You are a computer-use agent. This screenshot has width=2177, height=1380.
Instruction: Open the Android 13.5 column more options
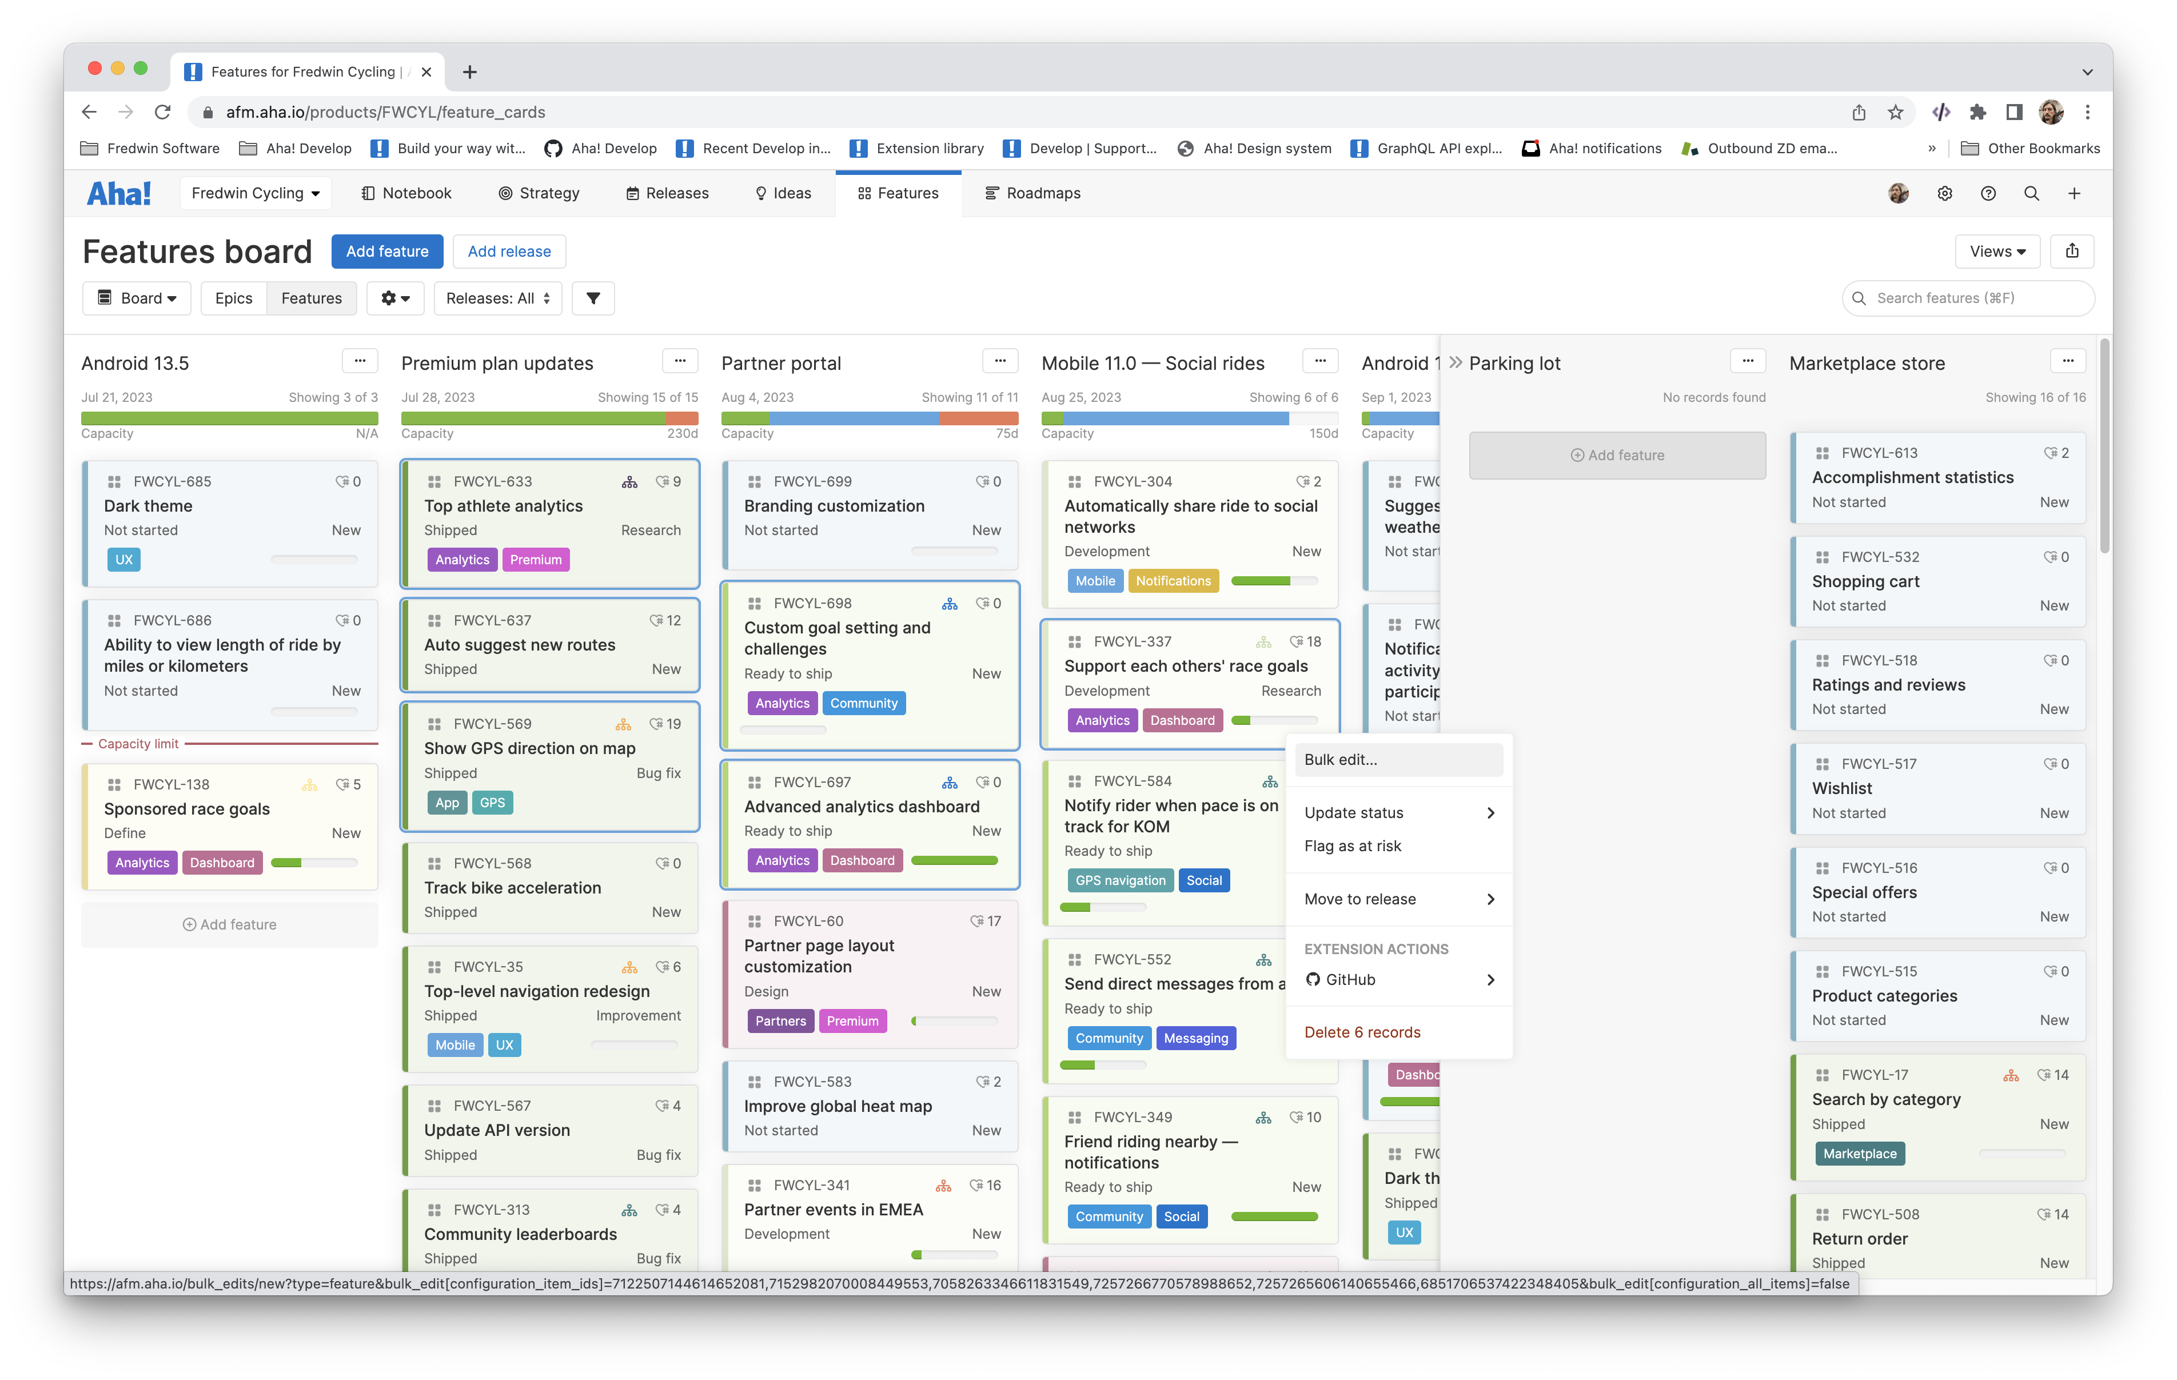[x=360, y=362]
